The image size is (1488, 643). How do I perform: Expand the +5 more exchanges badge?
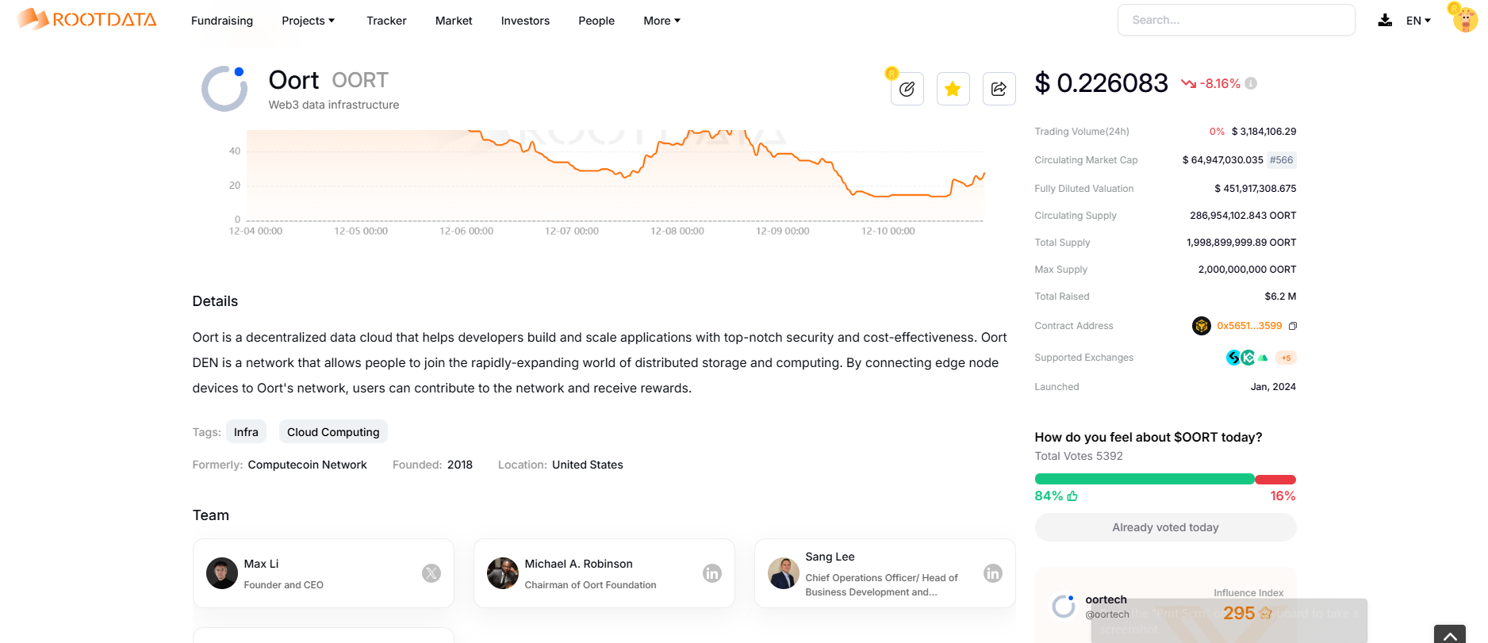pos(1286,358)
